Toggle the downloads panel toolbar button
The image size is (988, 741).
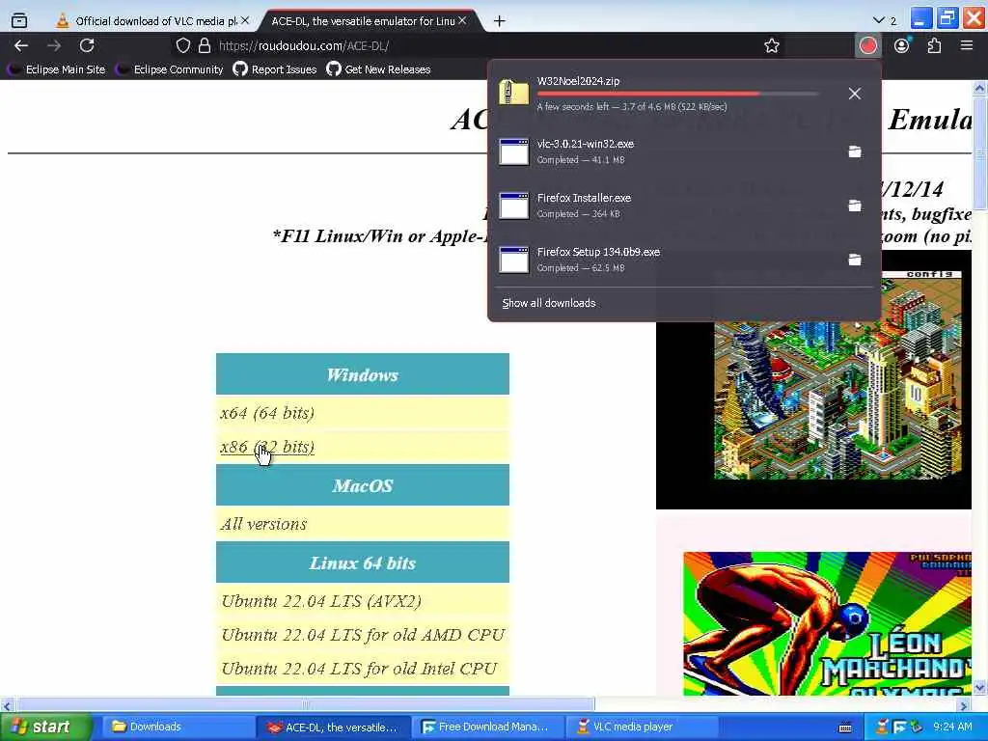(868, 45)
